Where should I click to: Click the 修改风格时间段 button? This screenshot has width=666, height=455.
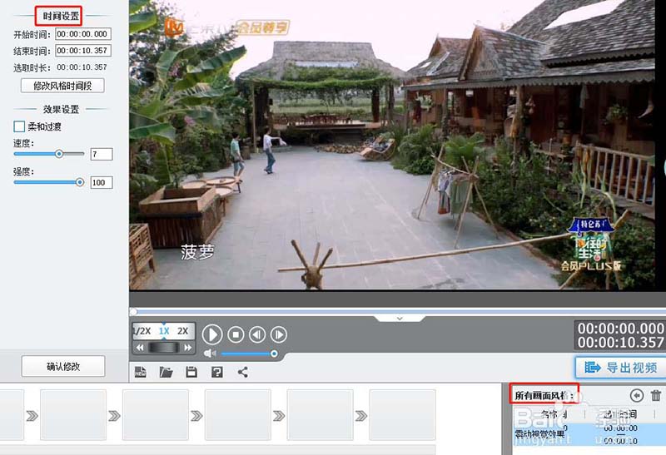(62, 86)
